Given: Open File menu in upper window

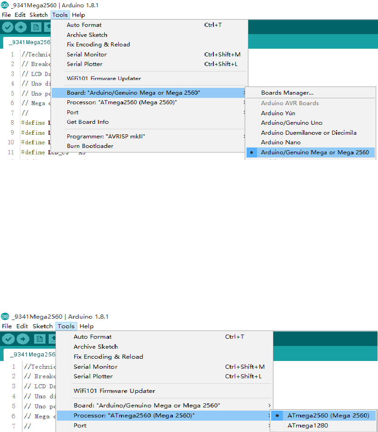Looking at the screenshot, I should (6, 15).
